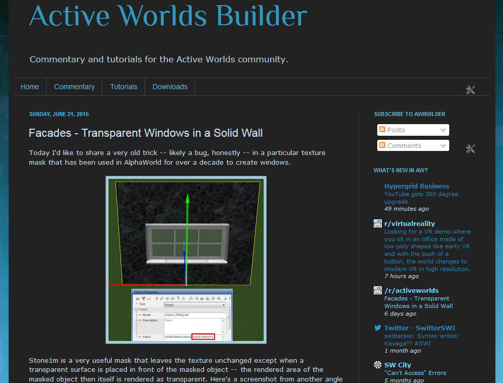The width and height of the screenshot is (503, 383).
Task: Select the red X delete icon in Object Properties
Action: 143,298
